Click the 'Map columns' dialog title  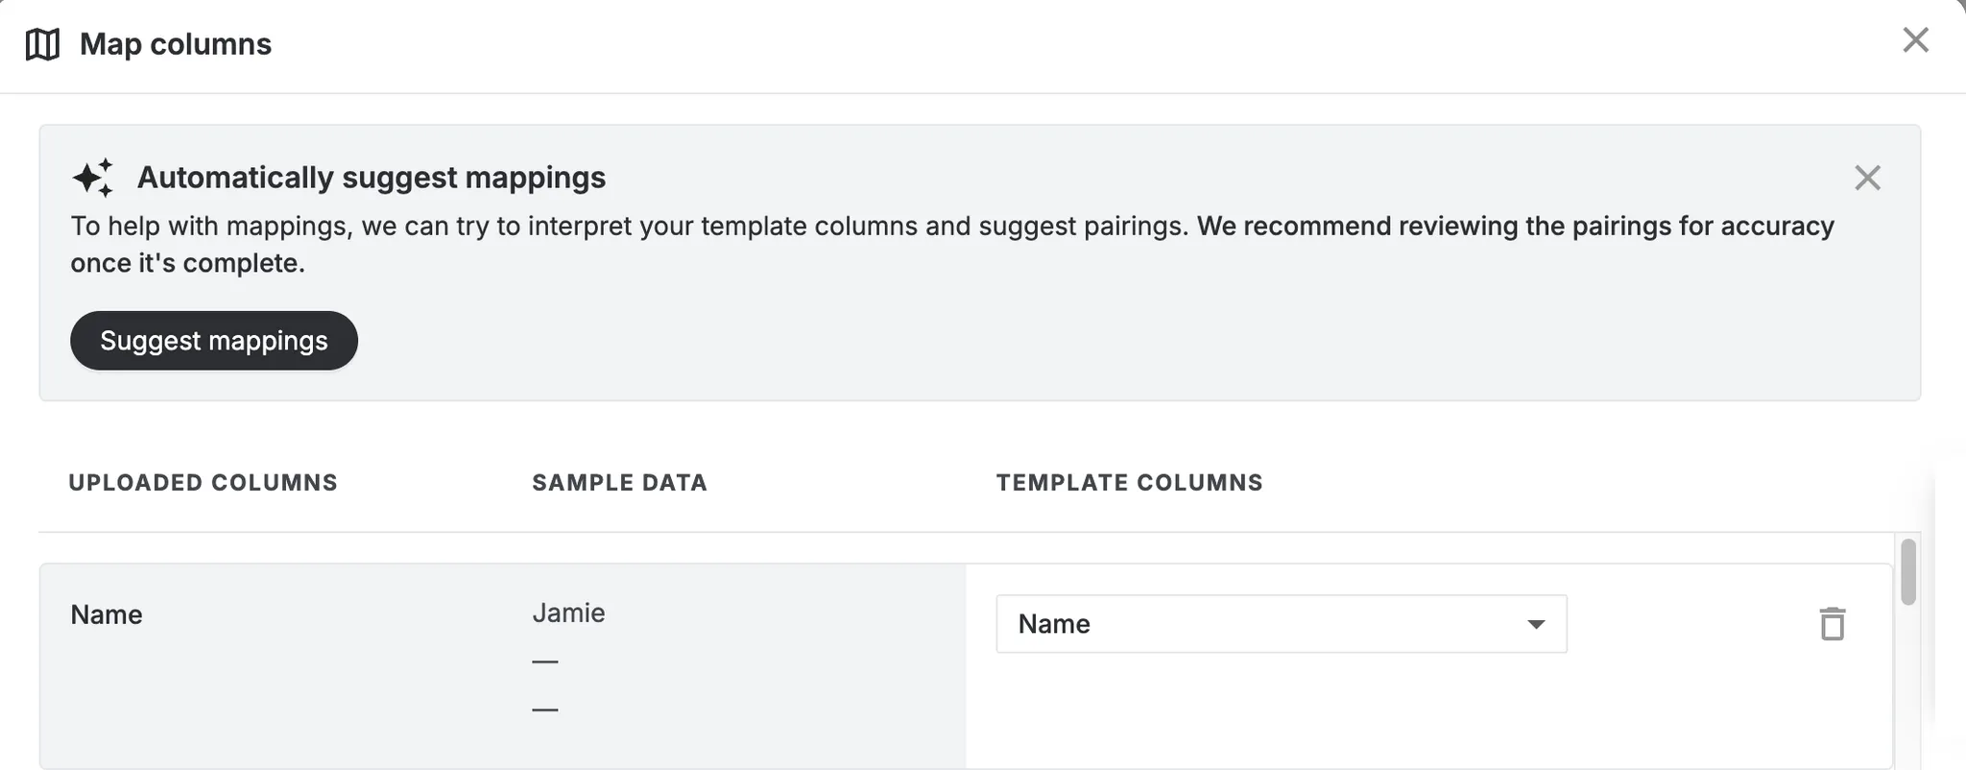point(176,44)
